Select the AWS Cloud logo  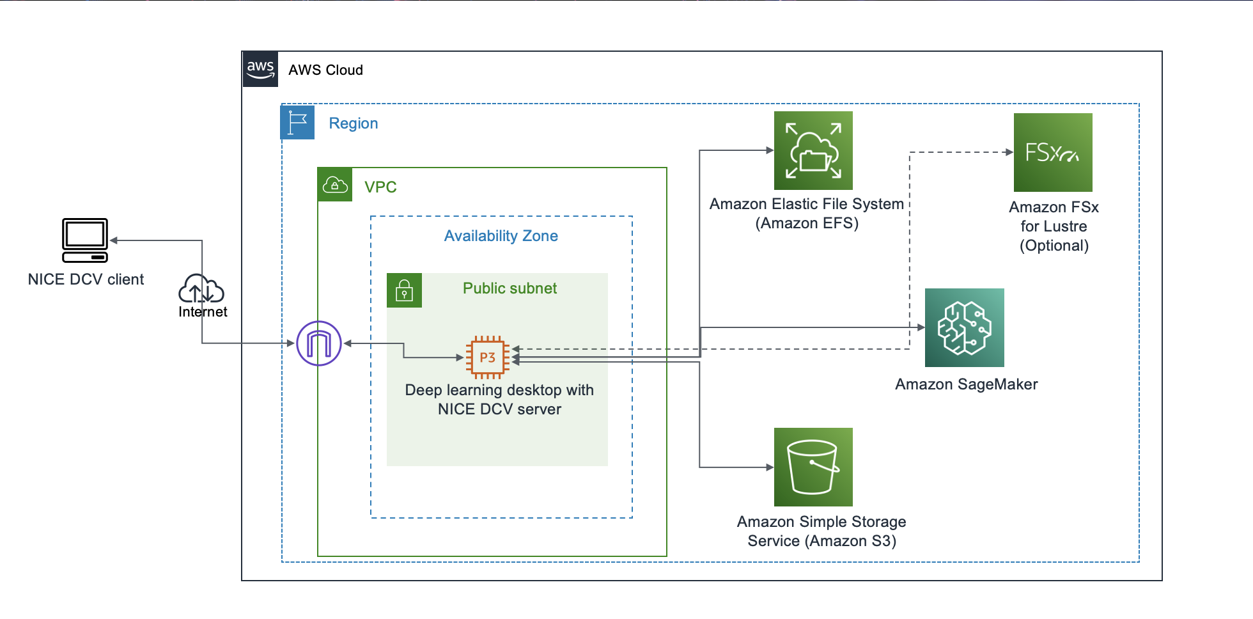point(260,69)
